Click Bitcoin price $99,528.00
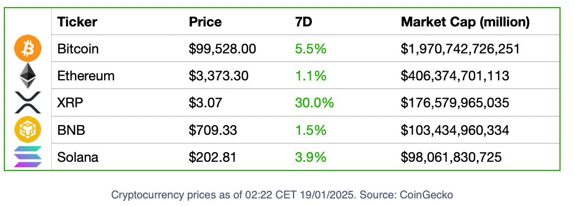 (223, 49)
